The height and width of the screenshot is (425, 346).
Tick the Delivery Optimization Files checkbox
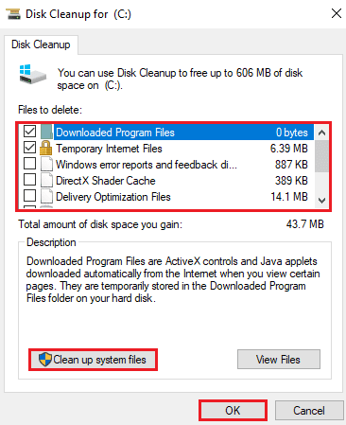point(29,196)
